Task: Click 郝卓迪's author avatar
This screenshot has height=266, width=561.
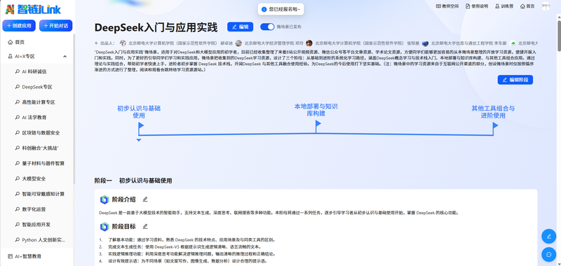Action: coord(123,43)
